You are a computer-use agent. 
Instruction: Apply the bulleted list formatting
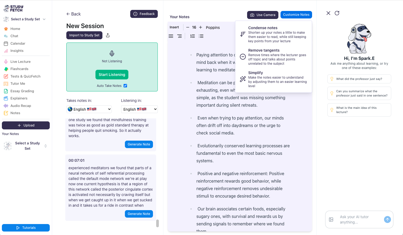pos(201,36)
